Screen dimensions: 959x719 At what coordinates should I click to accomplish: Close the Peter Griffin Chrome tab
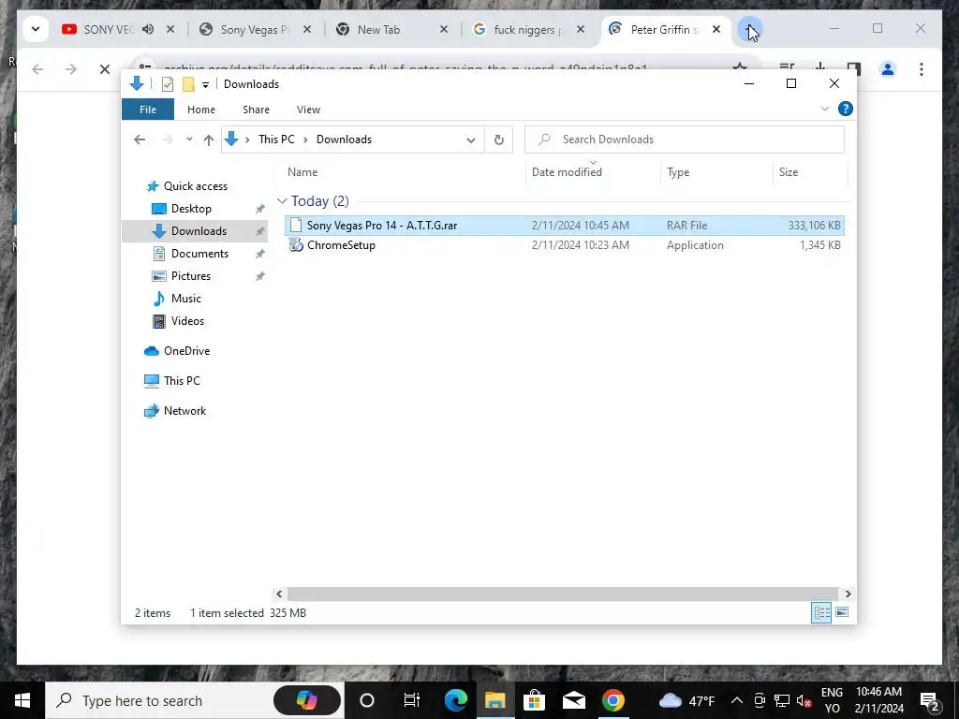click(x=716, y=29)
